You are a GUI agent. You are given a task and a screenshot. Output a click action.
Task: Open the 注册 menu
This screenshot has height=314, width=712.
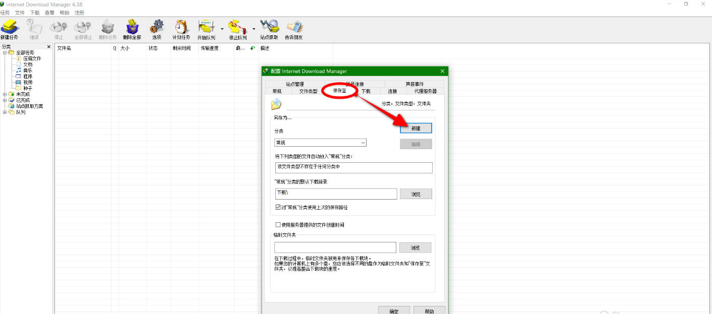pos(79,13)
